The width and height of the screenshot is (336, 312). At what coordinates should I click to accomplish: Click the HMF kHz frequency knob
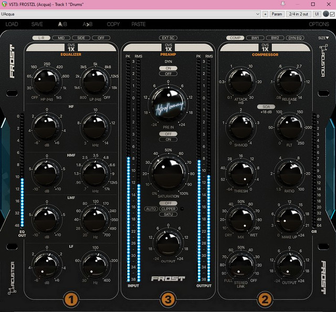point(95,173)
